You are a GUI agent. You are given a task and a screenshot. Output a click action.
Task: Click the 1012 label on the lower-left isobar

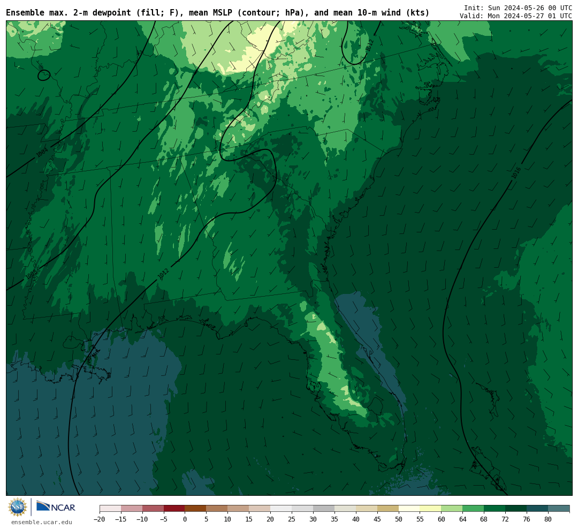click(x=163, y=274)
